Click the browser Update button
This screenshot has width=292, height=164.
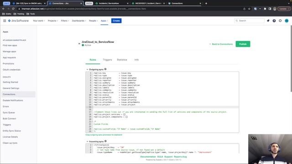tap(284, 9)
